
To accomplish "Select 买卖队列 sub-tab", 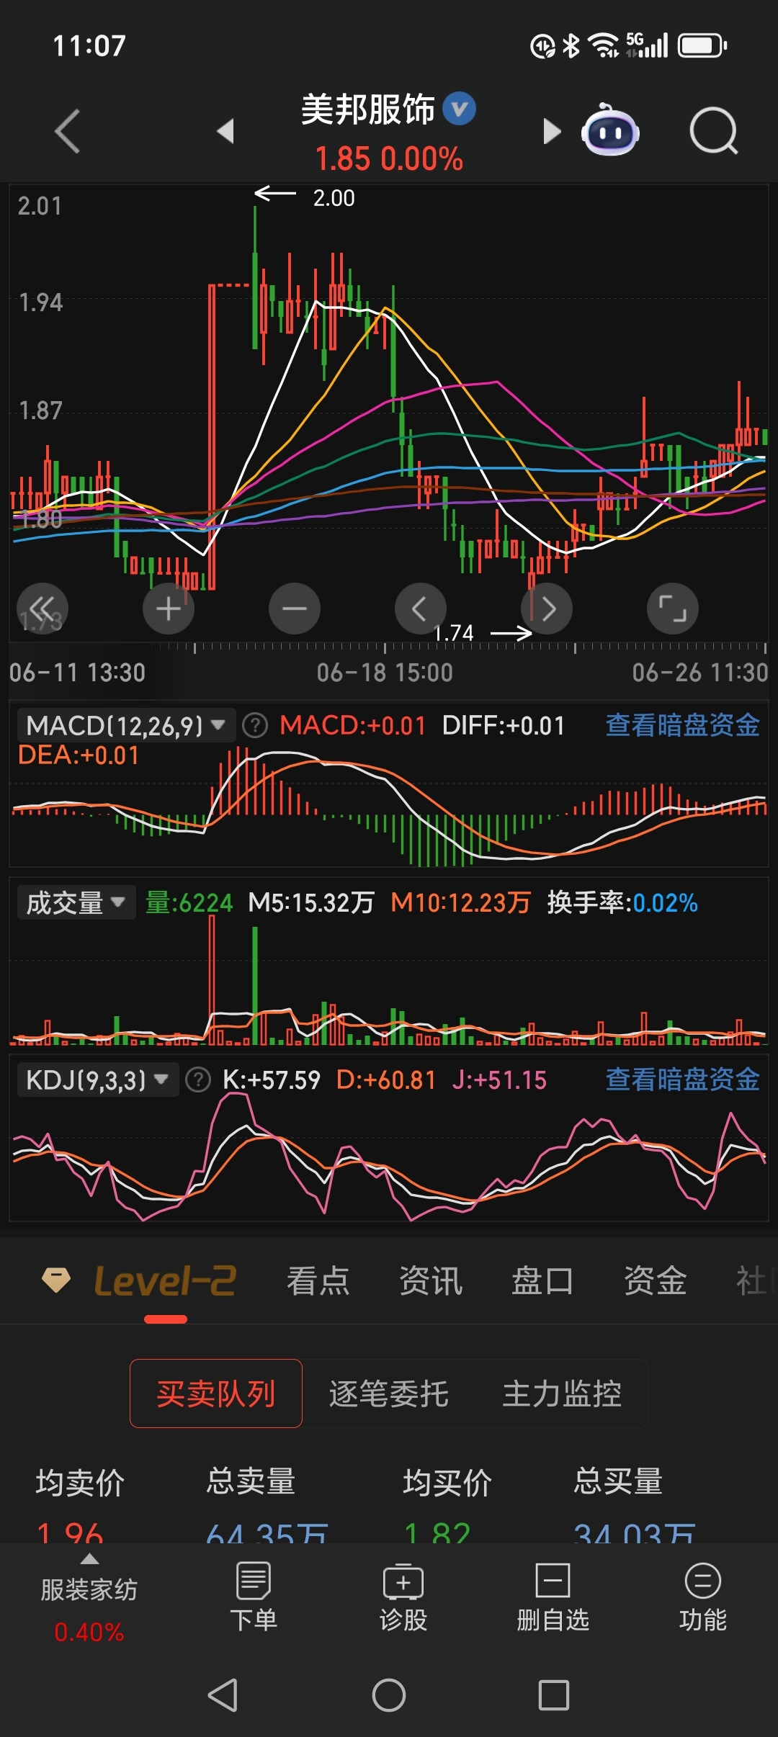I will (x=216, y=1393).
